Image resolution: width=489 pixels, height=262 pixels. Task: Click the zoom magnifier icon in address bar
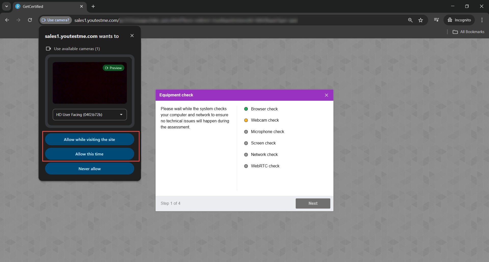click(x=410, y=20)
